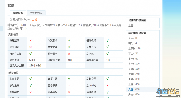The image size is (181, 98).
Task: Click the red cross beside 发隐藏帖
Action: click(31, 92)
